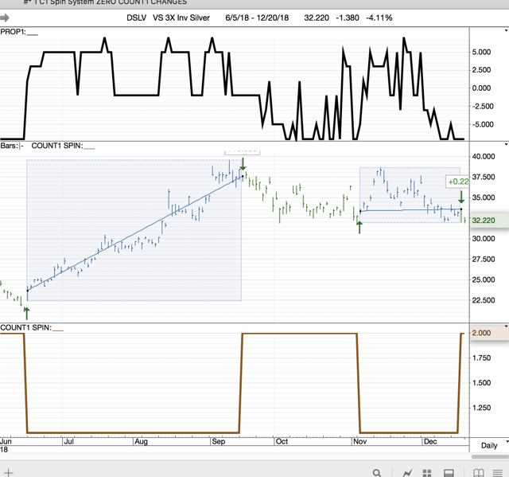Viewport: 509px width, 477px height.
Task: Click the -1.380 change value
Action: [x=348, y=18]
